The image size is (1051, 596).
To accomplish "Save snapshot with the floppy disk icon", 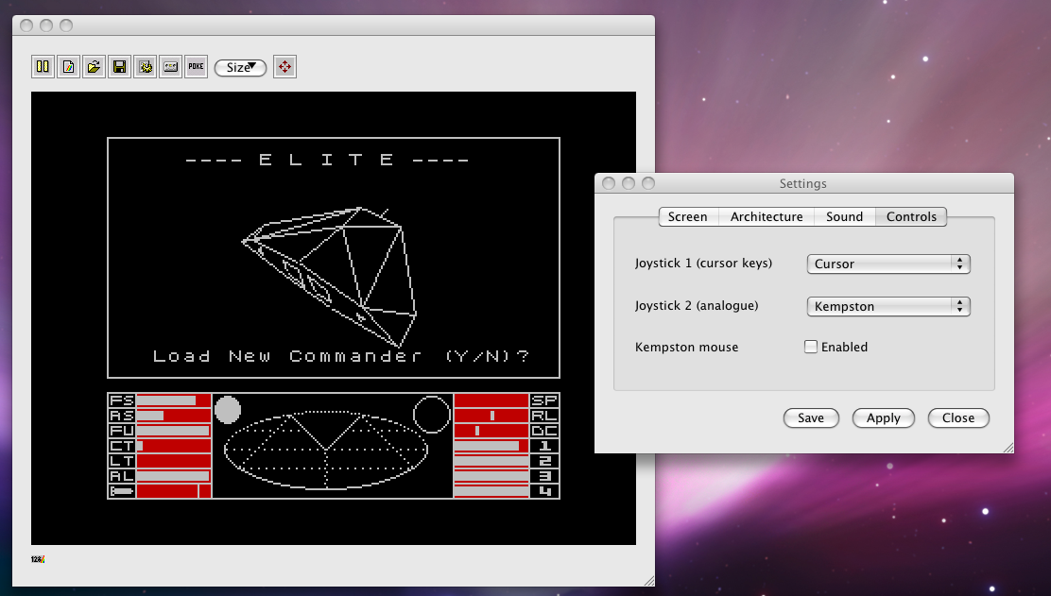I will [x=119, y=67].
